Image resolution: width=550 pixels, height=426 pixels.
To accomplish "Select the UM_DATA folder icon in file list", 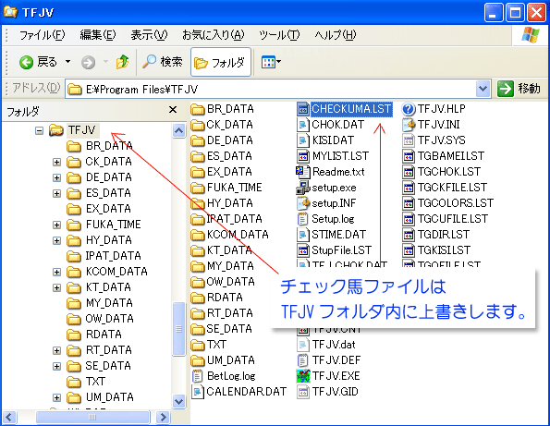I will (x=198, y=360).
